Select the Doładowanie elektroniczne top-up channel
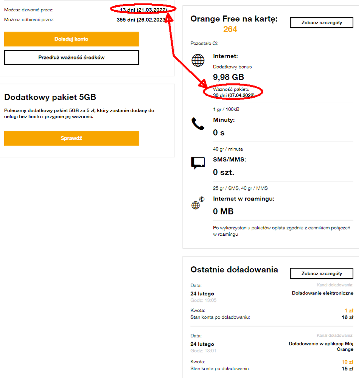The height and width of the screenshot is (378, 359). point(323,293)
